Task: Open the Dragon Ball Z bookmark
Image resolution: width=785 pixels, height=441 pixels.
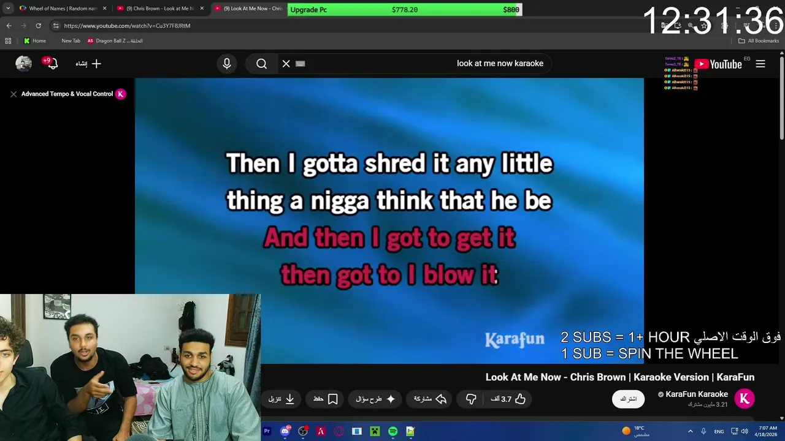Action: click(115, 41)
